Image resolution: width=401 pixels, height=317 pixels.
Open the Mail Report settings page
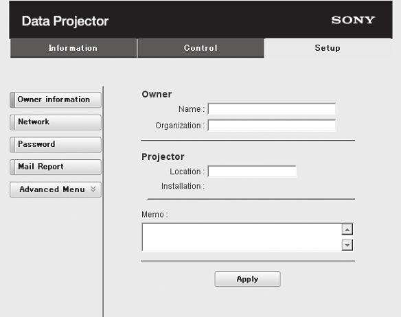click(x=56, y=167)
